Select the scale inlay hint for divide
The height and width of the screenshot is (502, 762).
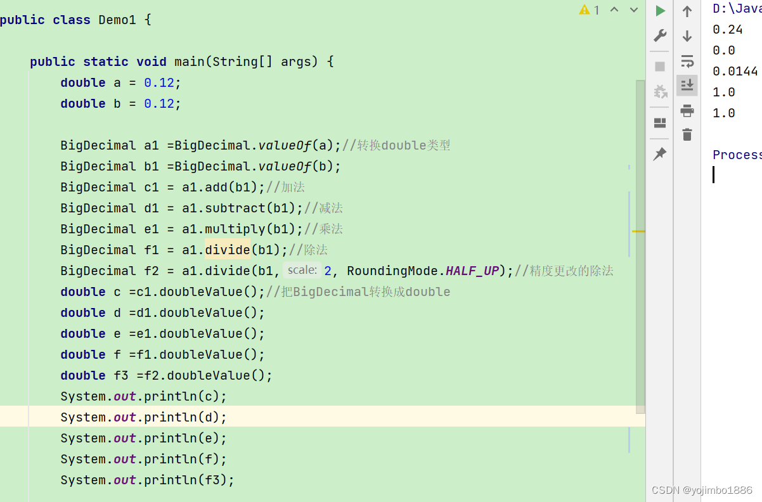(304, 270)
